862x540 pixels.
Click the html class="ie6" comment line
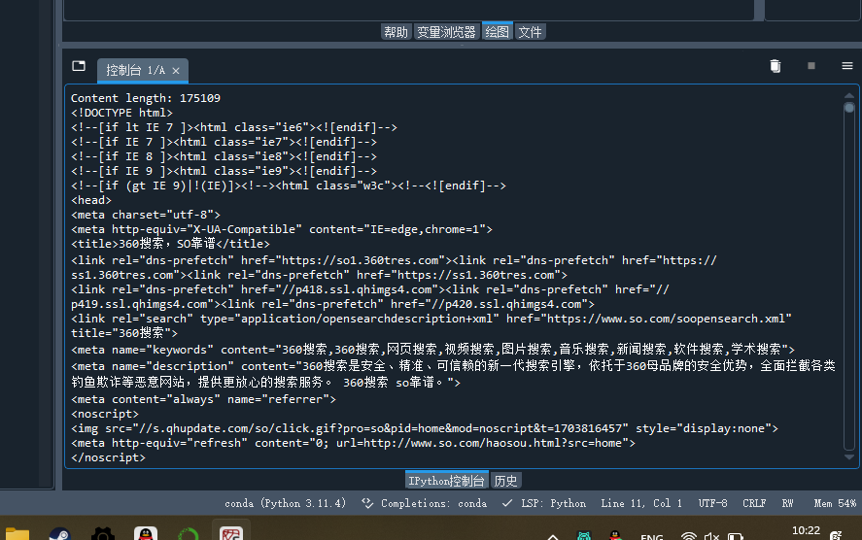233,127
